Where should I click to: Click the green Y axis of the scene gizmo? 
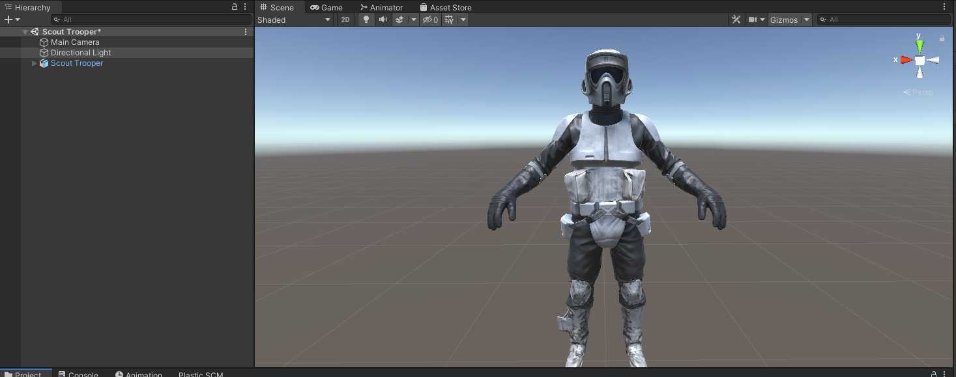[919, 44]
